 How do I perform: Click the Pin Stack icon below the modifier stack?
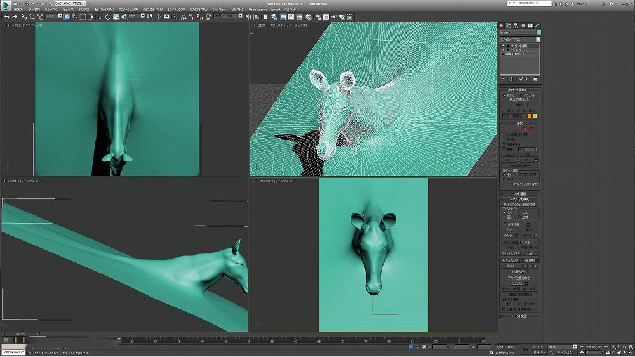[x=504, y=79]
